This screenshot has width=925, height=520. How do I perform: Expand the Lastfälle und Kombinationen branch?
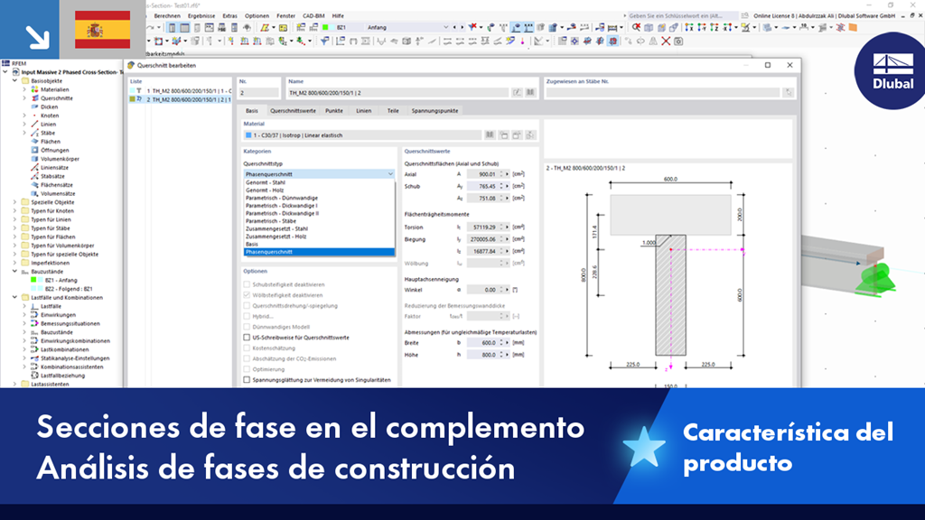(x=14, y=294)
